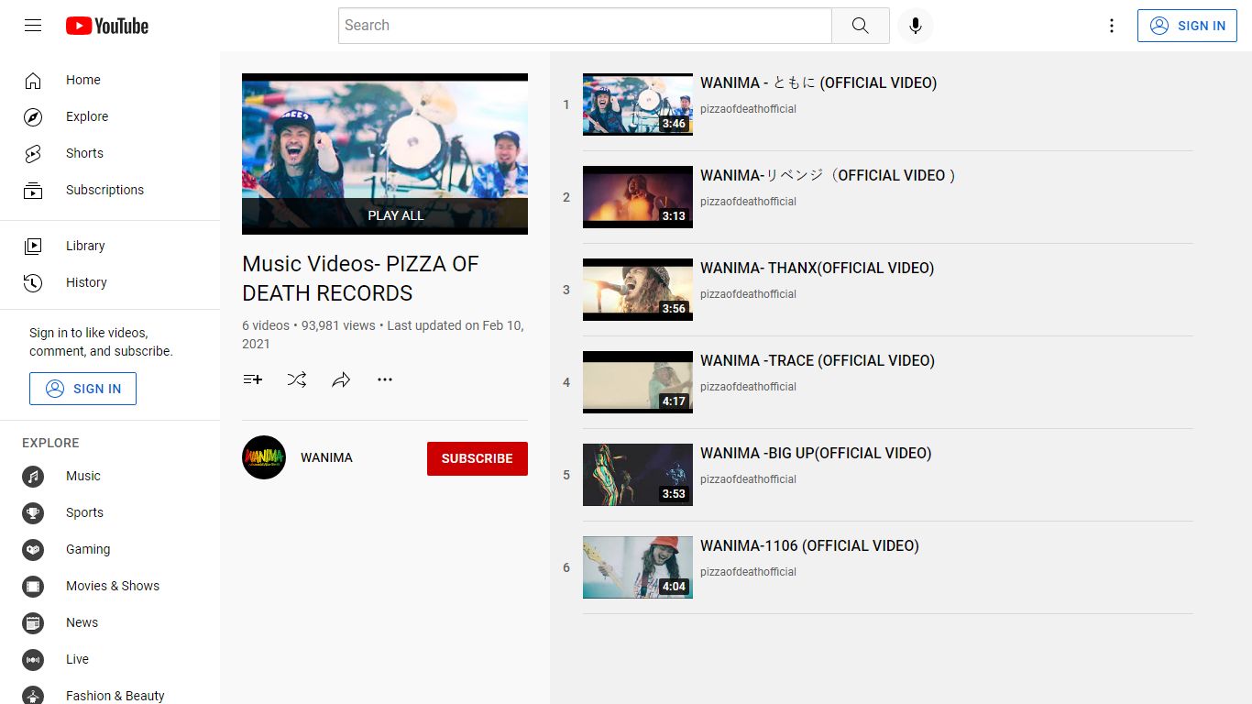Open the Movies & Shows link
Viewport: 1252px width, 704px height.
(x=110, y=586)
